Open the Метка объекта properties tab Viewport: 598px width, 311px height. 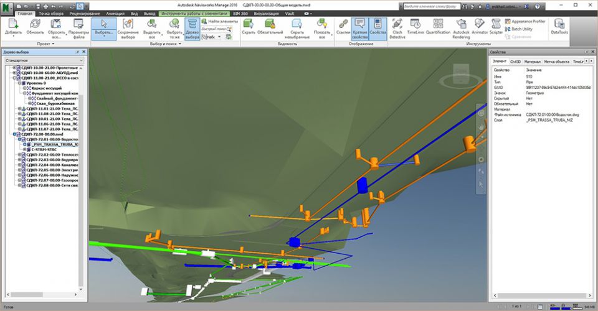556,62
